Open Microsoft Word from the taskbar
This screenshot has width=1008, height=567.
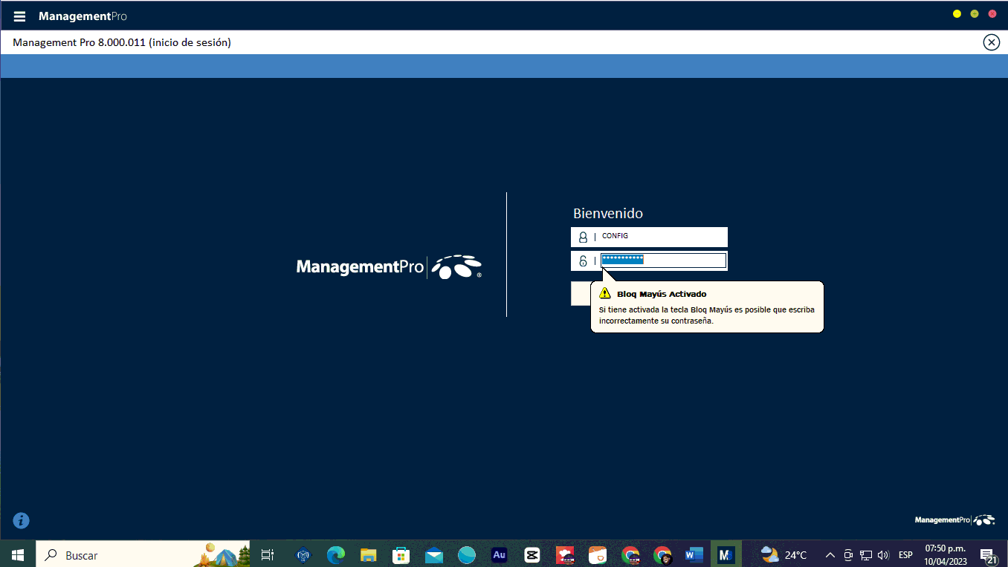[x=694, y=554]
